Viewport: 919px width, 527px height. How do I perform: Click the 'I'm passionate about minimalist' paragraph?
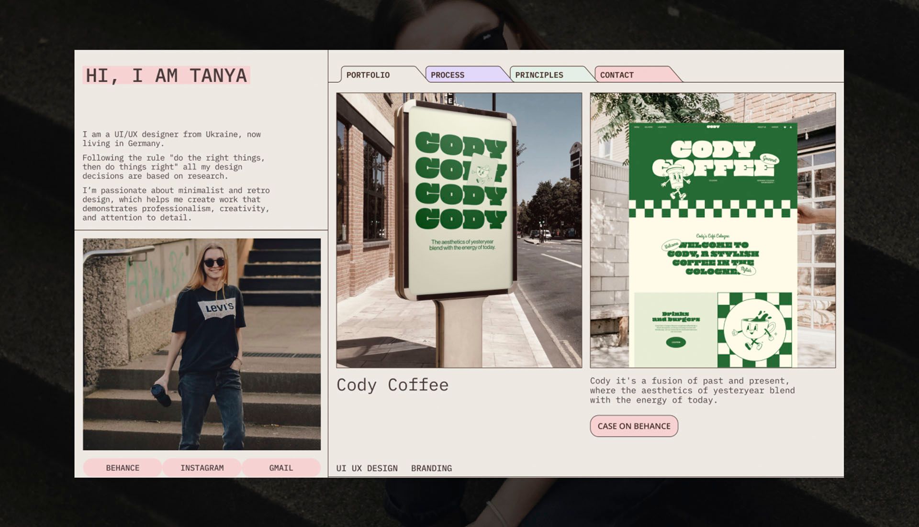coord(176,204)
